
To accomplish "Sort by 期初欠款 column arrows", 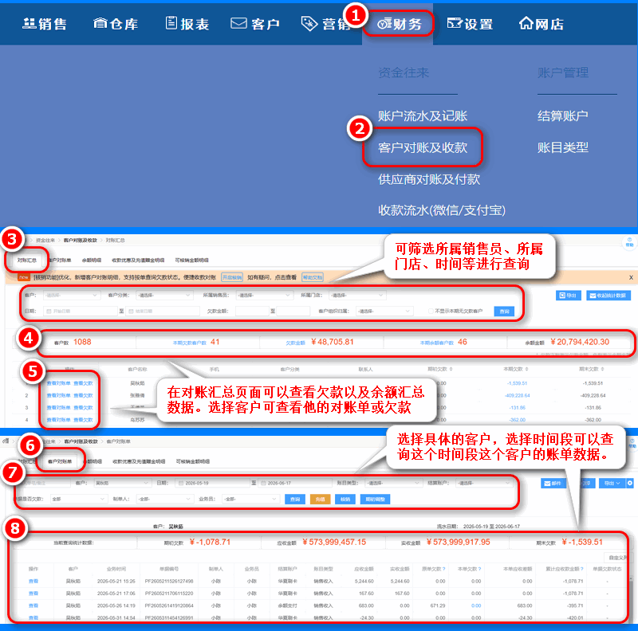I will pos(451,369).
